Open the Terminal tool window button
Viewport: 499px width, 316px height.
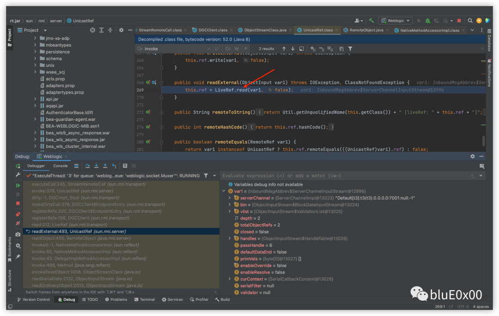click(145, 299)
